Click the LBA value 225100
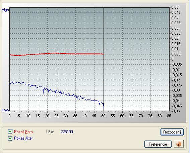 click(x=67, y=132)
